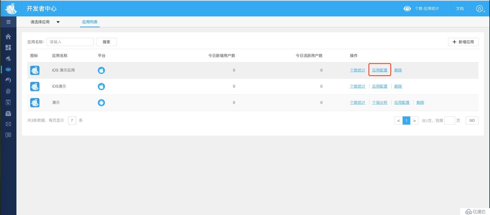Click the app name iOS 演示应用

(63, 70)
